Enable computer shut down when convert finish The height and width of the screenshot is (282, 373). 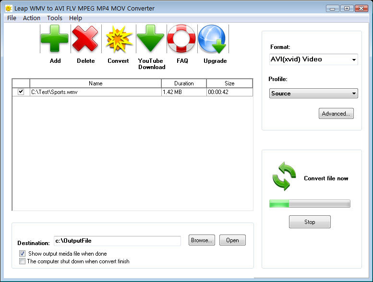pos(23,261)
